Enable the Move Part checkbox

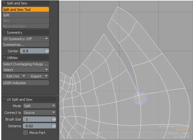click(25, 133)
